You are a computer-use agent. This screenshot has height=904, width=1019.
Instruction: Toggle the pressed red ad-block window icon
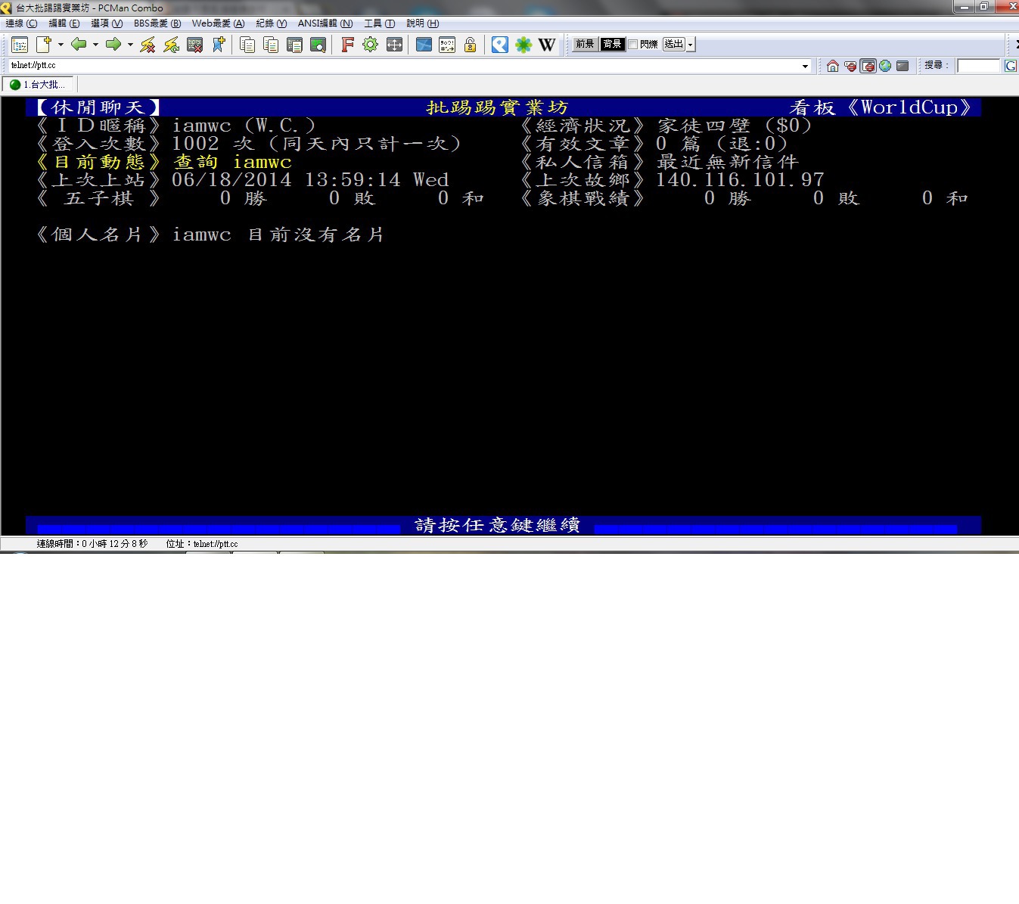pyautogui.click(x=868, y=66)
